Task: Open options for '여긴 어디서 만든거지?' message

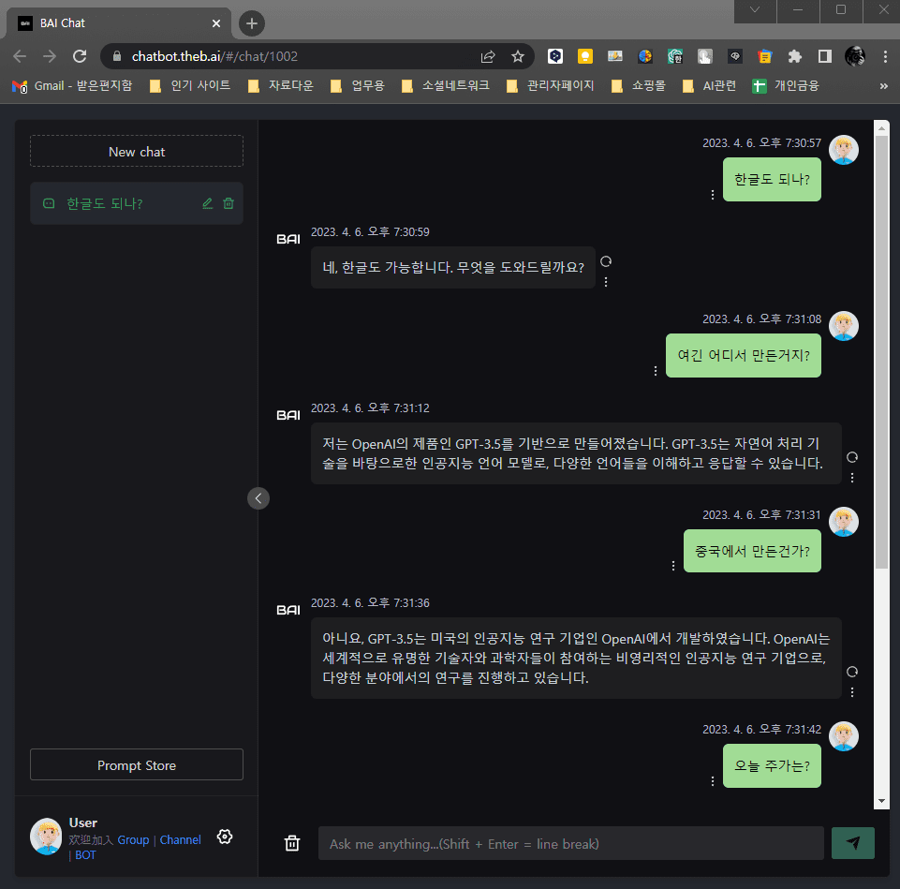Action: point(656,371)
